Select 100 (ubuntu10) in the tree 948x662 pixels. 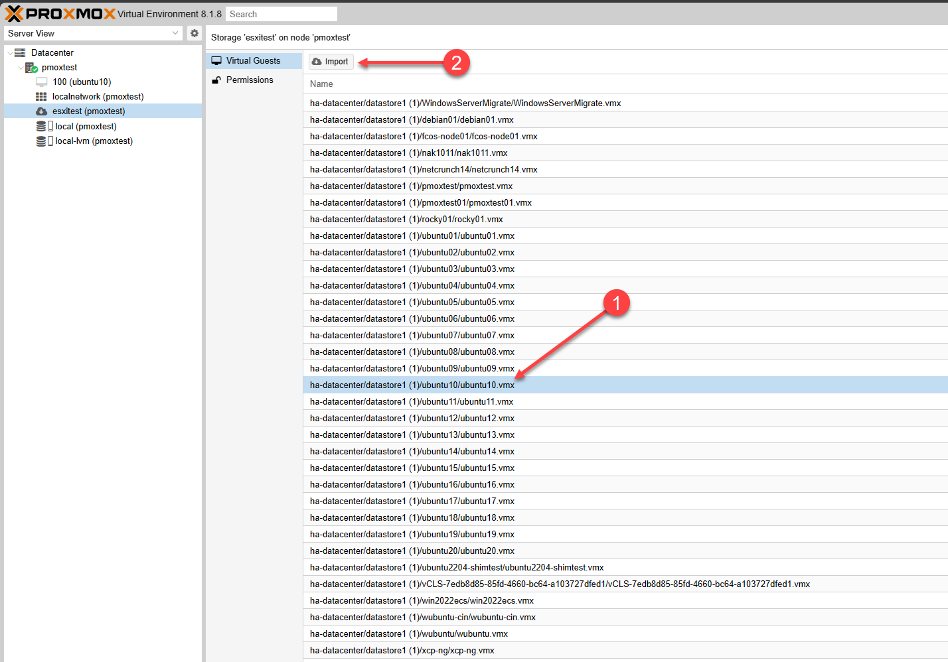(x=82, y=82)
